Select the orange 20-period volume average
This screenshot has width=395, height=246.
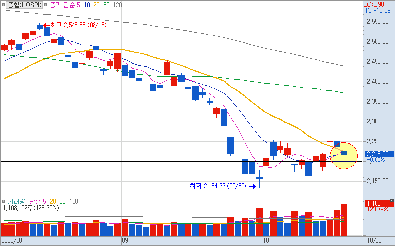(x=53, y=201)
